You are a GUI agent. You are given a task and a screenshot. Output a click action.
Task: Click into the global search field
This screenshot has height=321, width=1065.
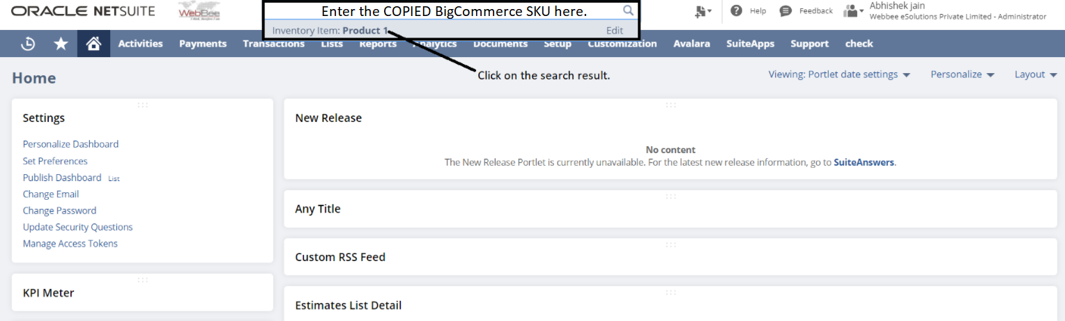pyautogui.click(x=446, y=12)
